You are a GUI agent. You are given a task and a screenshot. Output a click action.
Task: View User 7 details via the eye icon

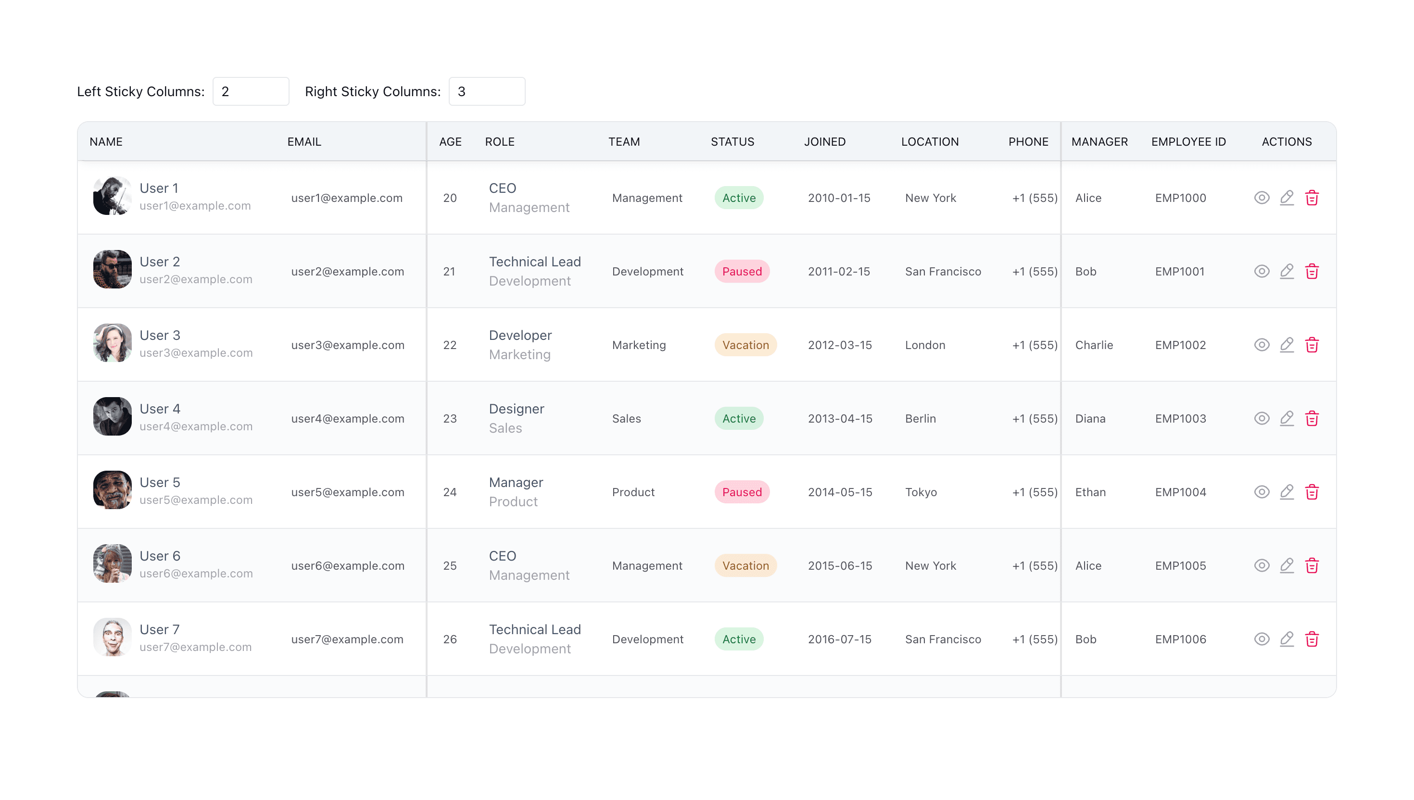pos(1261,639)
